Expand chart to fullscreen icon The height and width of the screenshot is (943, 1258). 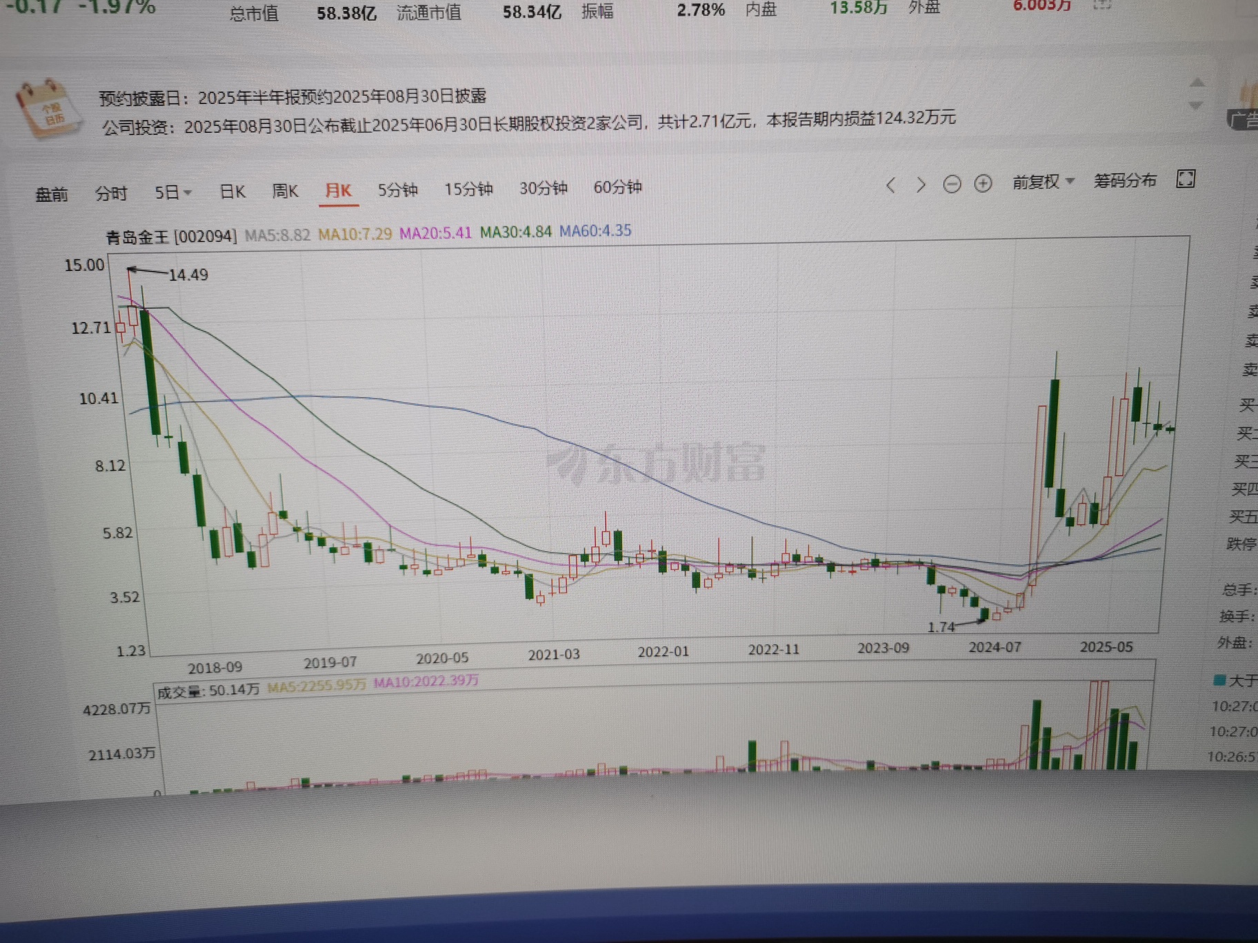(x=1186, y=179)
